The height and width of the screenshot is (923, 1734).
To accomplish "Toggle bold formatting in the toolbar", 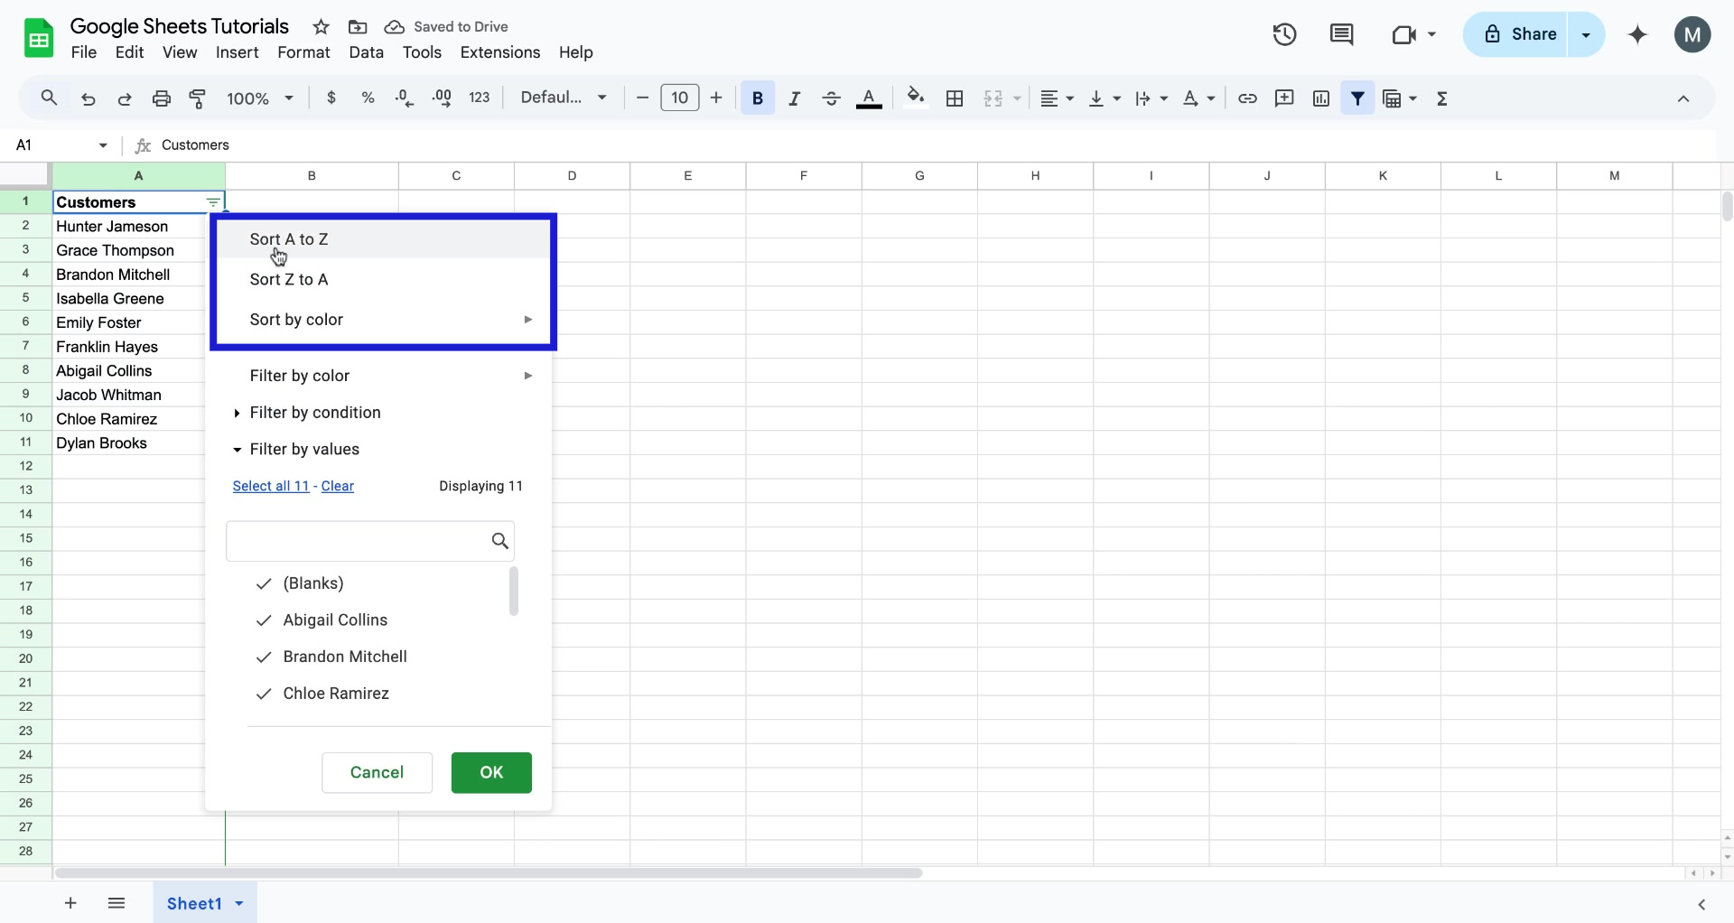I will [x=757, y=98].
